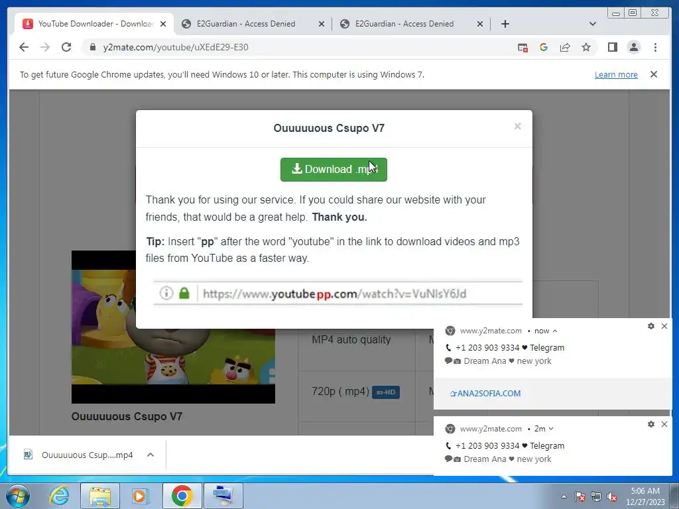Image resolution: width=679 pixels, height=509 pixels.
Task: Open the Action Center flag icon
Action: click(x=580, y=497)
